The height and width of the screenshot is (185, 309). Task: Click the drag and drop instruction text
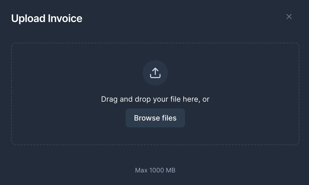click(x=155, y=99)
